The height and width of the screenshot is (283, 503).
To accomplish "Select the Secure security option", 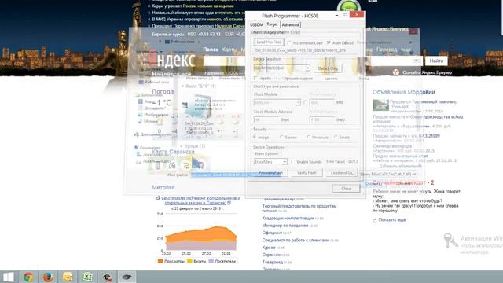I will coord(281,137).
